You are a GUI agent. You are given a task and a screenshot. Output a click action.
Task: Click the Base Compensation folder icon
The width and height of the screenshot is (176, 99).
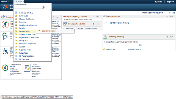tap(38, 31)
